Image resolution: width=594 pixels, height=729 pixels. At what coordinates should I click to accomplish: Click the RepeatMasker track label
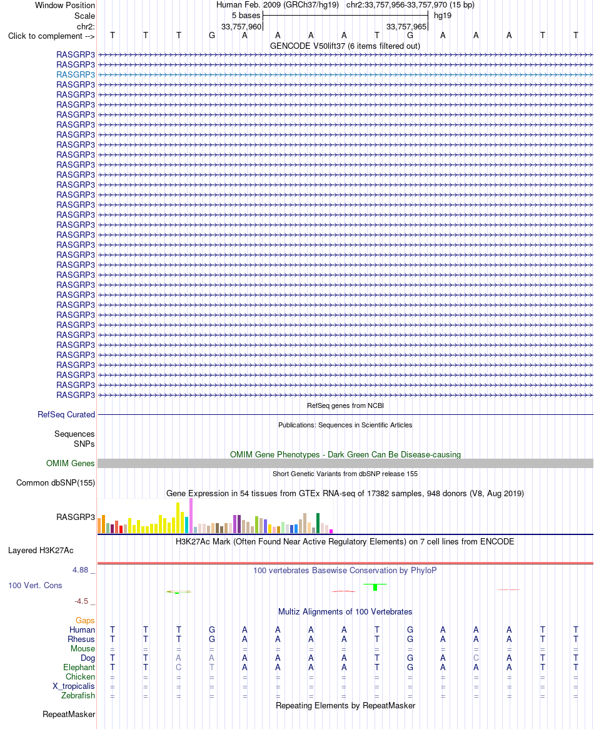[x=69, y=714]
